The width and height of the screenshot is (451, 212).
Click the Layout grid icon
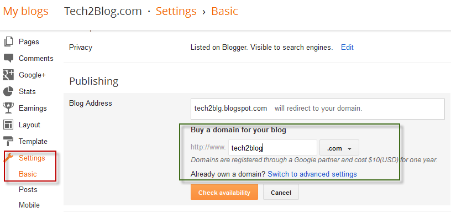[8, 125]
